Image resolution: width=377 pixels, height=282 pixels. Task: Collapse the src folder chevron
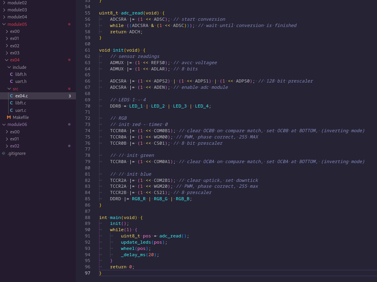click(x=9, y=89)
